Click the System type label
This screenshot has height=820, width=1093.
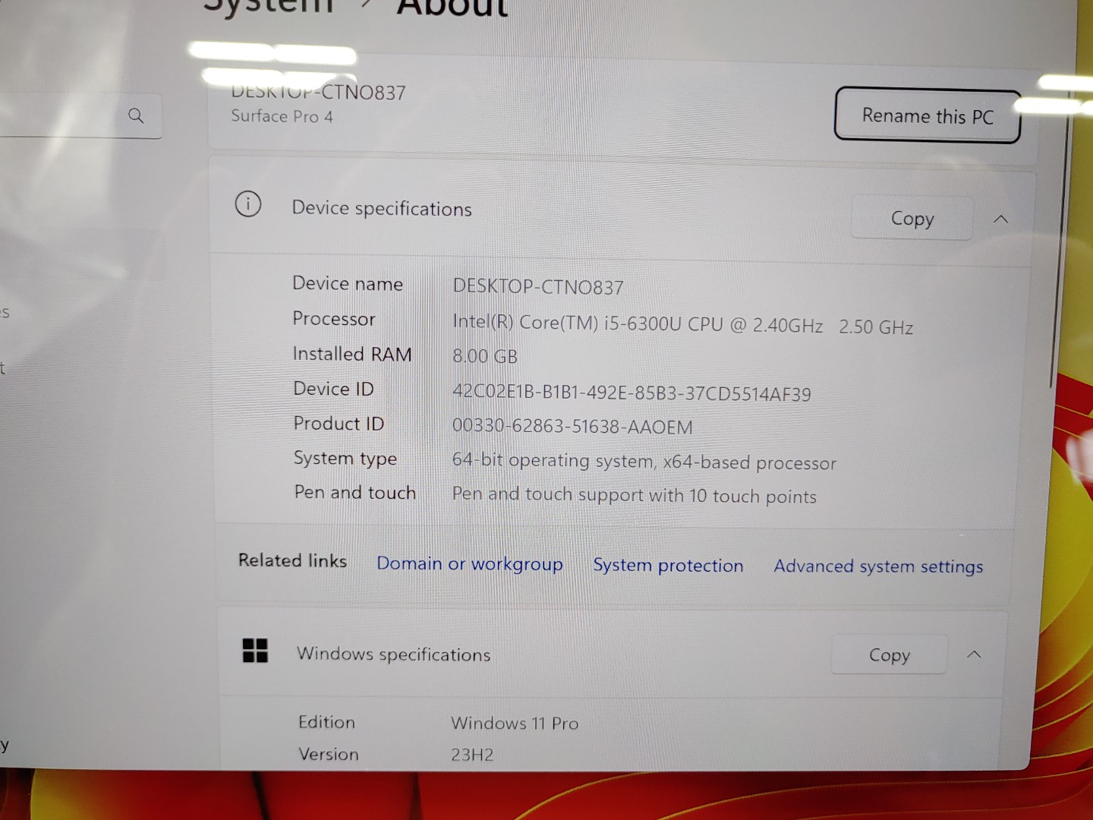click(x=345, y=459)
